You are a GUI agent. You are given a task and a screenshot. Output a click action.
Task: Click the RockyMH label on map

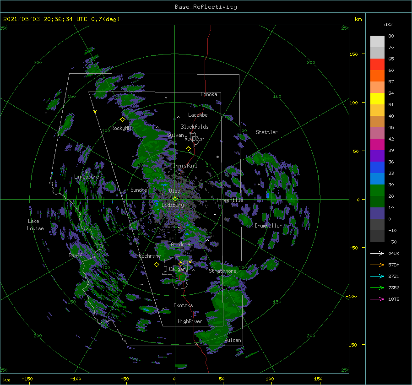coord(121,128)
